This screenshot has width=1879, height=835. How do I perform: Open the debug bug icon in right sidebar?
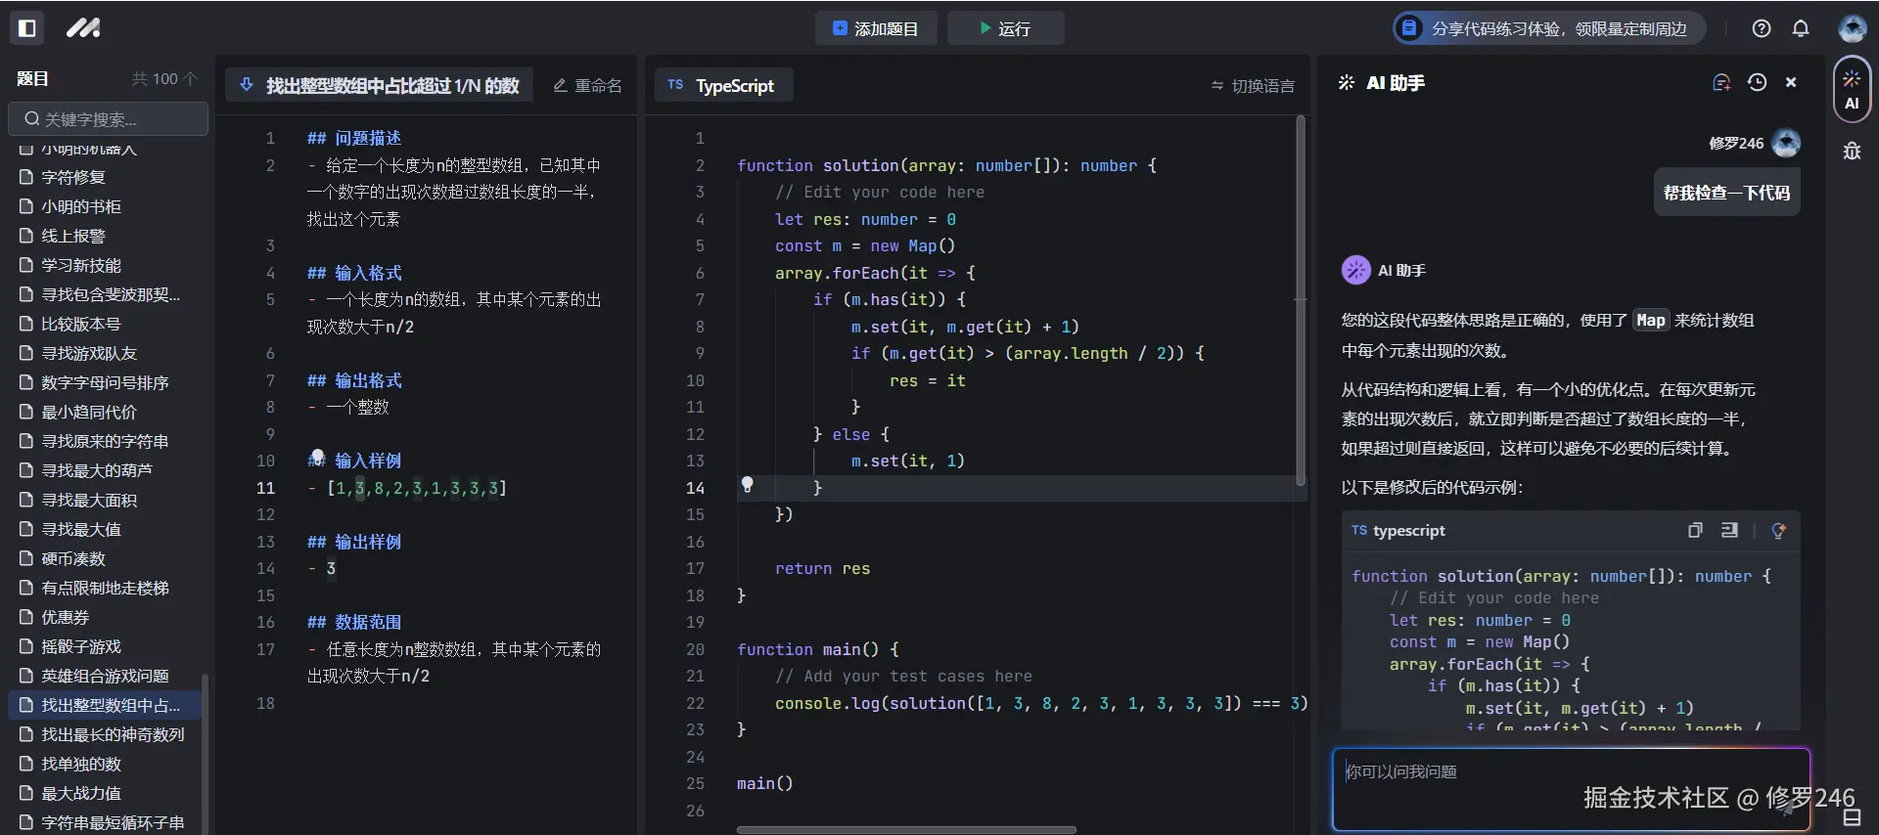click(1852, 151)
